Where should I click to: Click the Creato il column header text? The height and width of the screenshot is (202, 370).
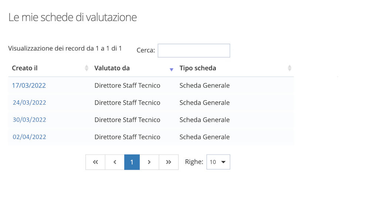click(25, 68)
